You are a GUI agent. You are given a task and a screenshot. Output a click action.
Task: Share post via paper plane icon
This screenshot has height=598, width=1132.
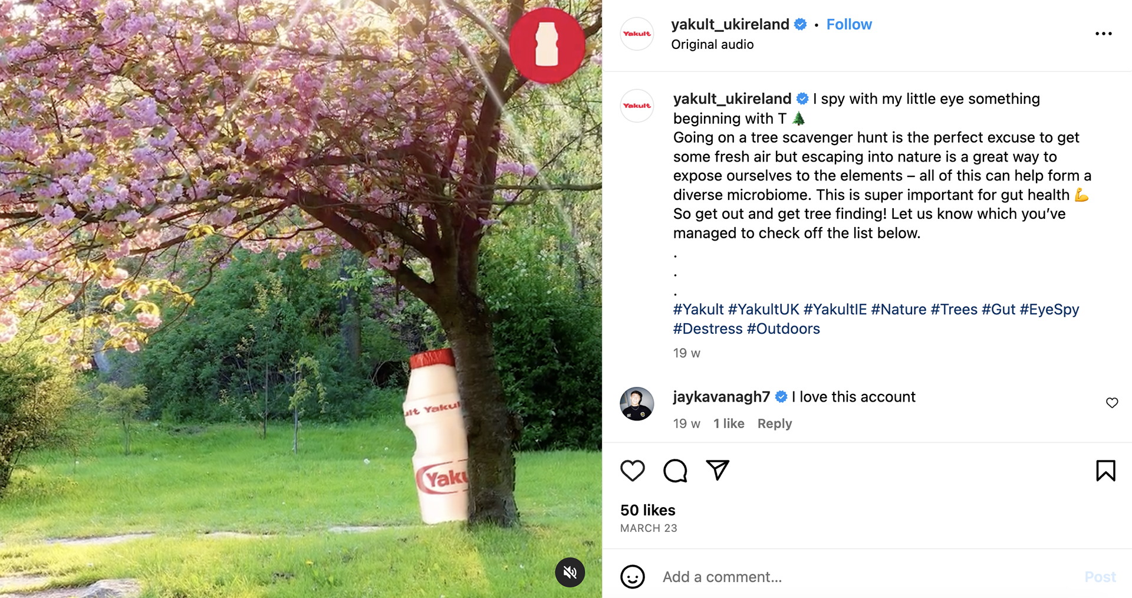tap(718, 470)
